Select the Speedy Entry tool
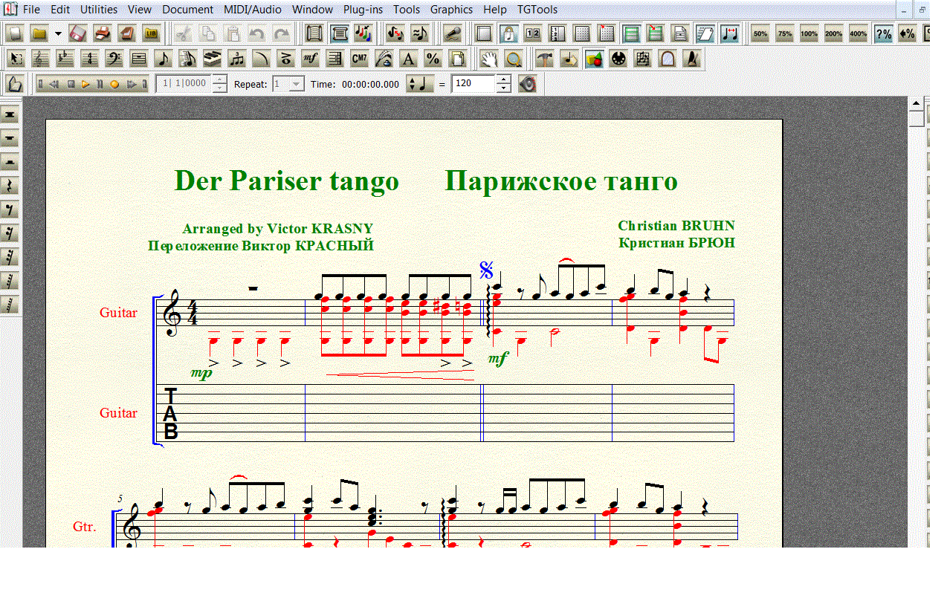The image size is (947, 604). pyautogui.click(x=188, y=59)
